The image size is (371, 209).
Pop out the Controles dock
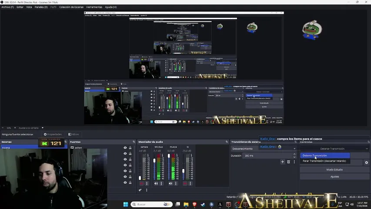pyautogui.click(x=368, y=142)
